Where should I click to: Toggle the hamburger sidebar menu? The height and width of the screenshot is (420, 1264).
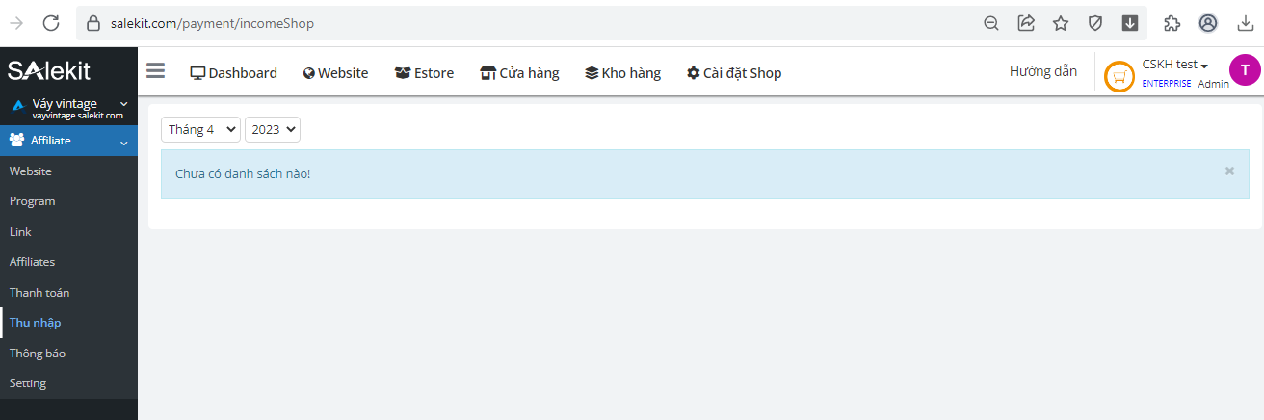[155, 70]
